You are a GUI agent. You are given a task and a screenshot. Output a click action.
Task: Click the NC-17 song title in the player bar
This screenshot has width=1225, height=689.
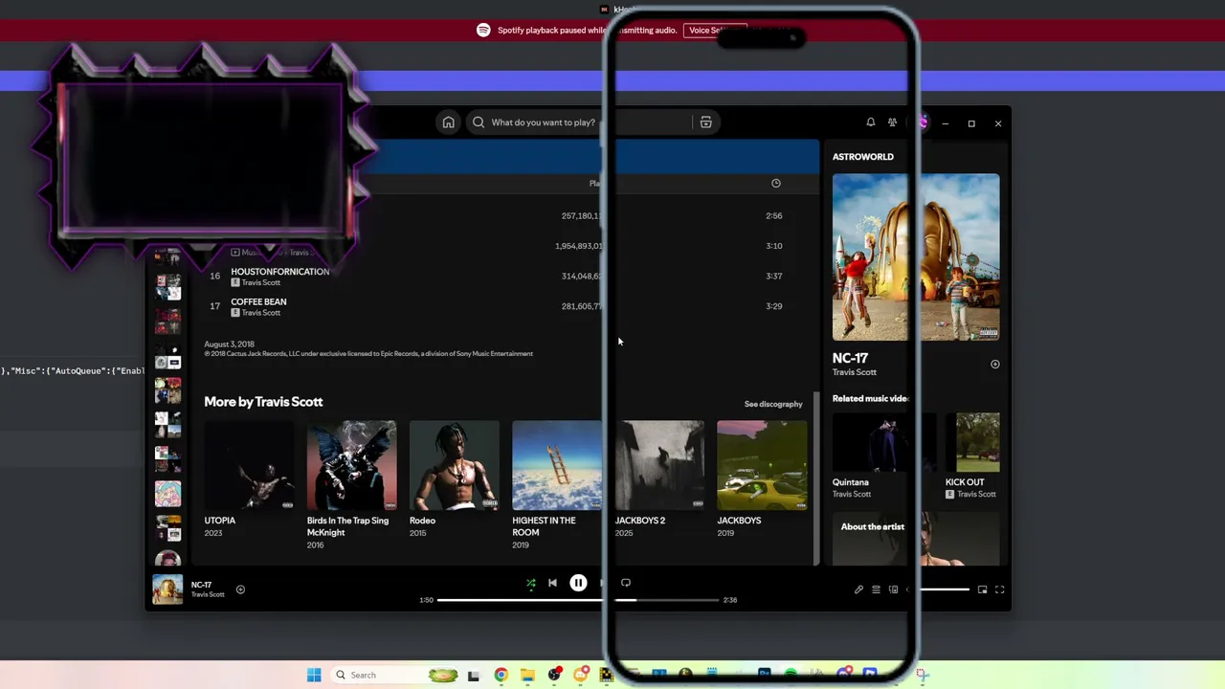201,585
